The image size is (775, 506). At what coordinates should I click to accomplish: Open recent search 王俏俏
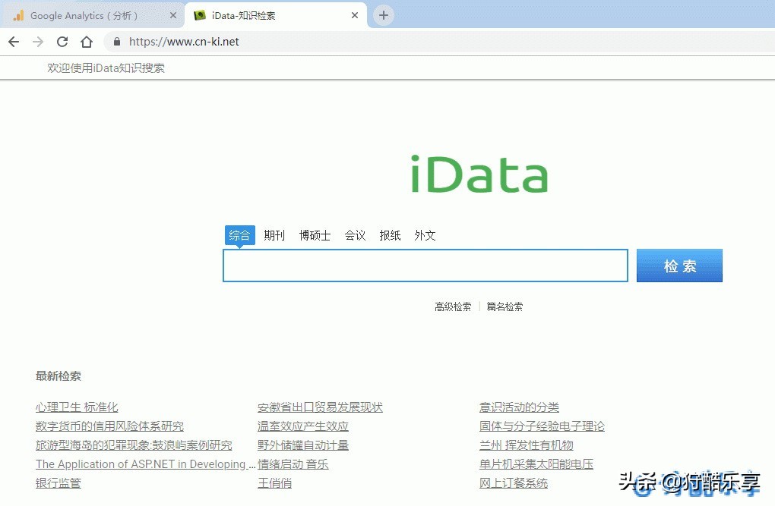(x=274, y=482)
